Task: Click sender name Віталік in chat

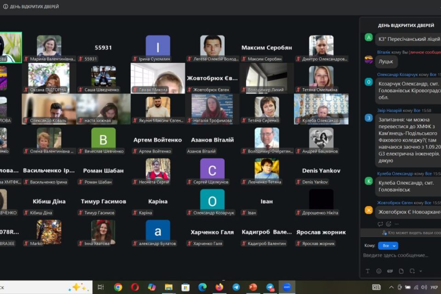Action: (x=384, y=52)
